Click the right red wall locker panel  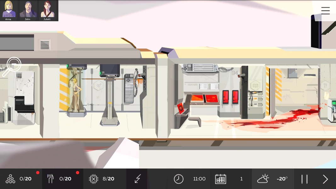click(235, 97)
